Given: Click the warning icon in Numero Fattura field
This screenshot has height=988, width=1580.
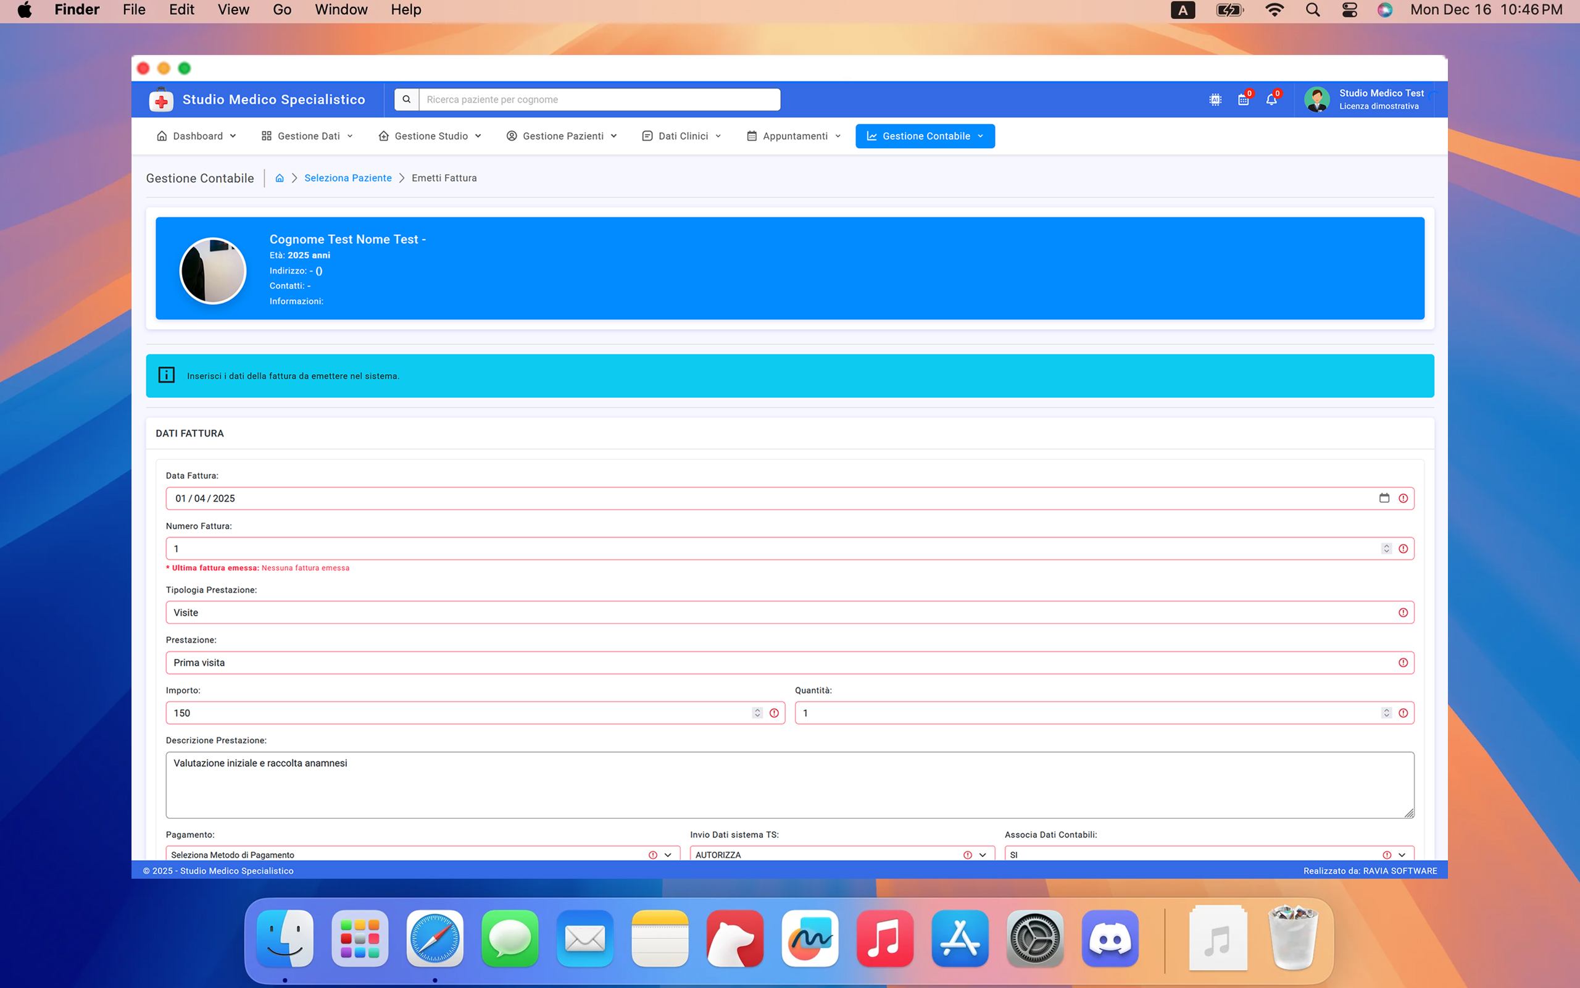Looking at the screenshot, I should [1403, 549].
